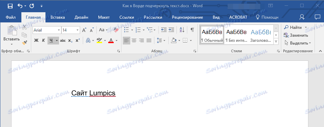Apply red font color

(111, 40)
